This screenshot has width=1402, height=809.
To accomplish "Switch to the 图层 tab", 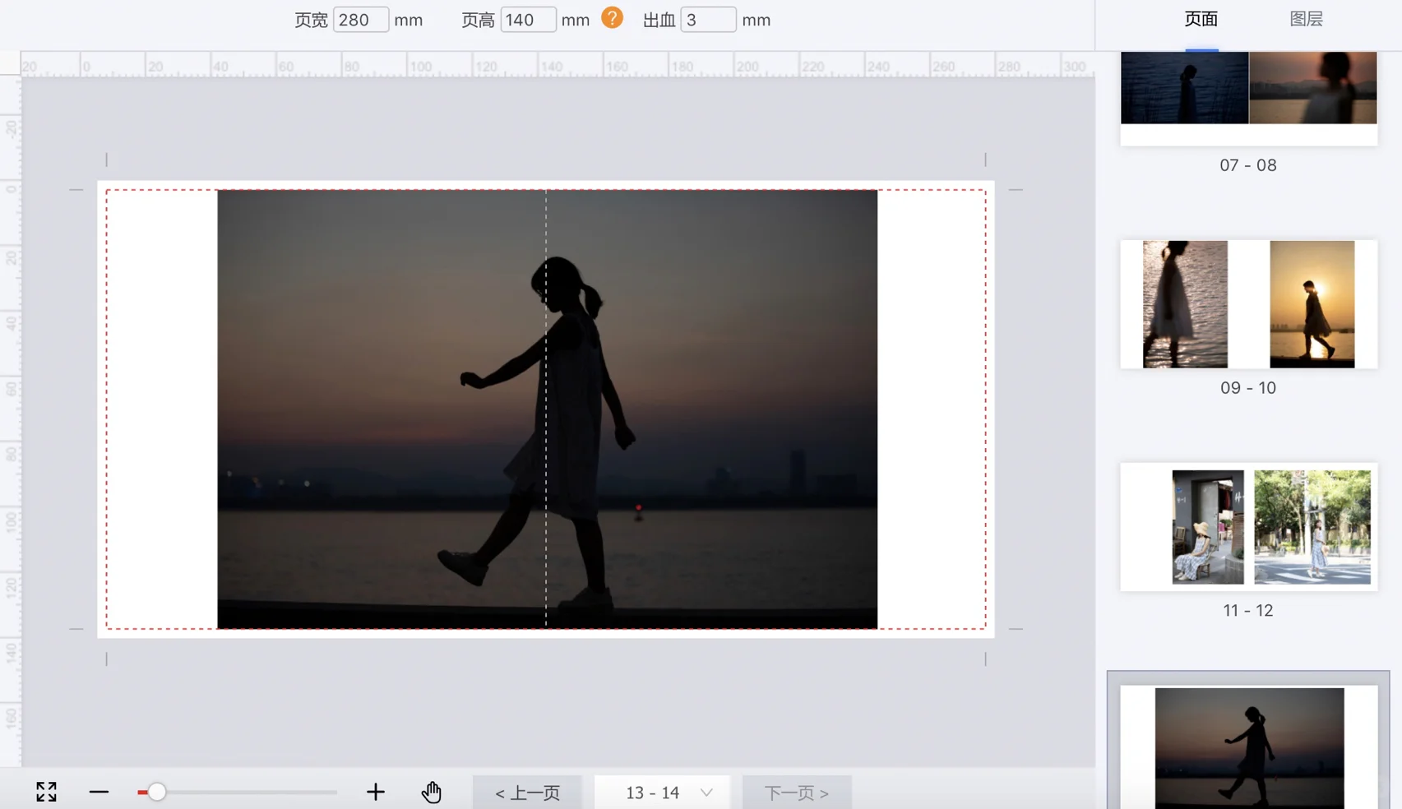I will pos(1306,20).
